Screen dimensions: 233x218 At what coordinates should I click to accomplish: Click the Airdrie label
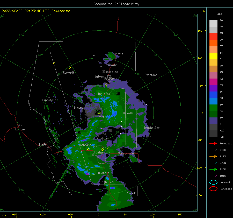click(x=102, y=138)
